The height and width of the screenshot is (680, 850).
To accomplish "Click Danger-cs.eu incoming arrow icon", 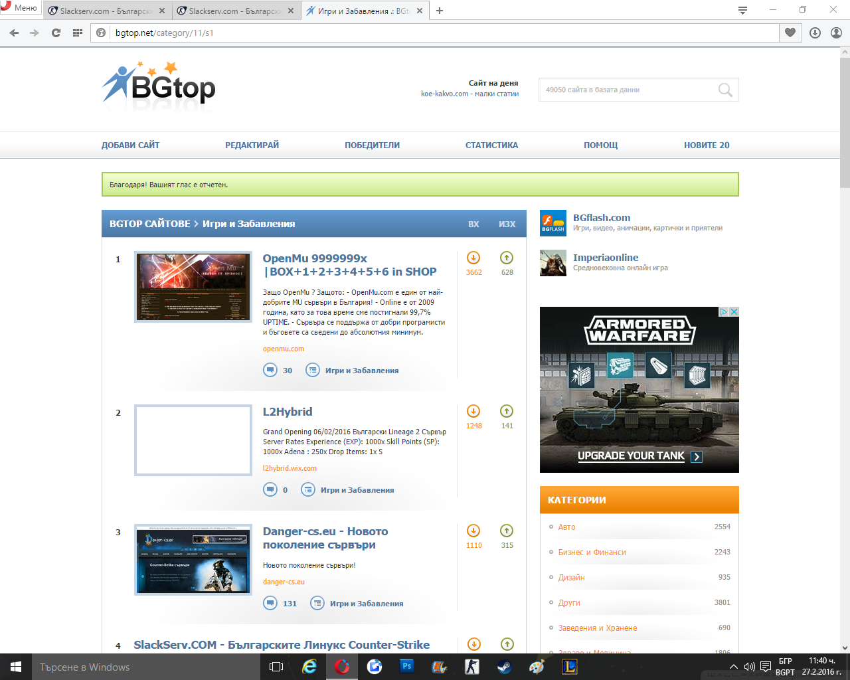I will click(x=473, y=531).
